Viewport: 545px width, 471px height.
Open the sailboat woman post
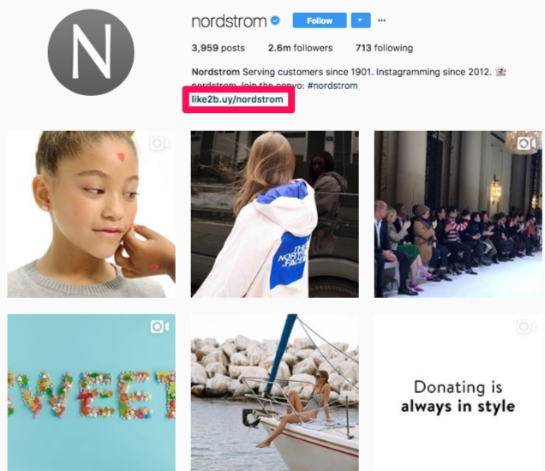[274, 392]
